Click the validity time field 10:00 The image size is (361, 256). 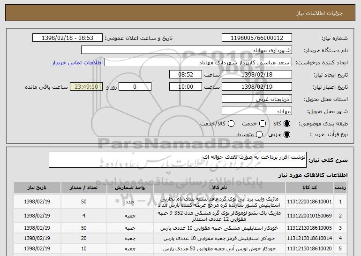pos(186,87)
